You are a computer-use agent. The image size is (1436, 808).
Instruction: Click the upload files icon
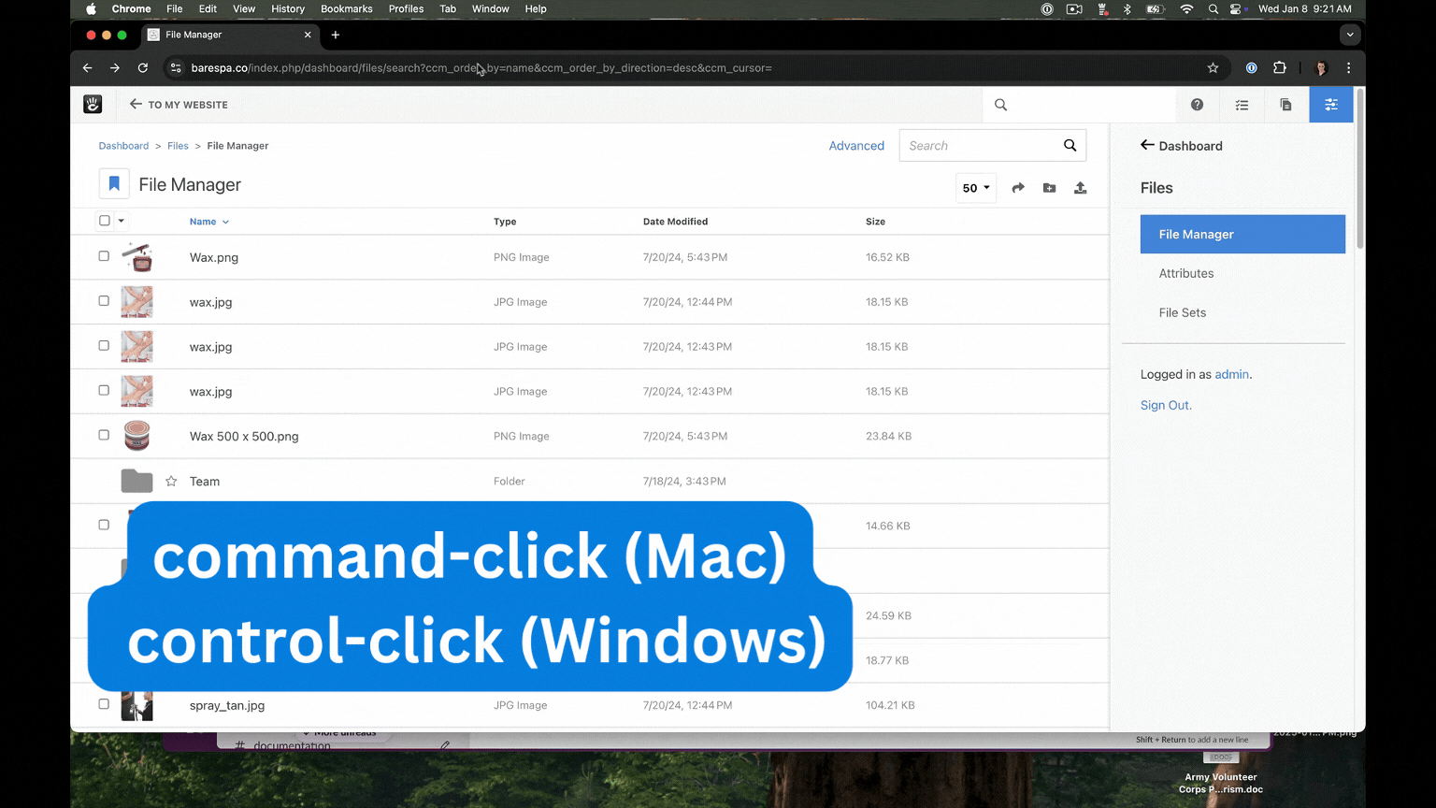click(1080, 187)
